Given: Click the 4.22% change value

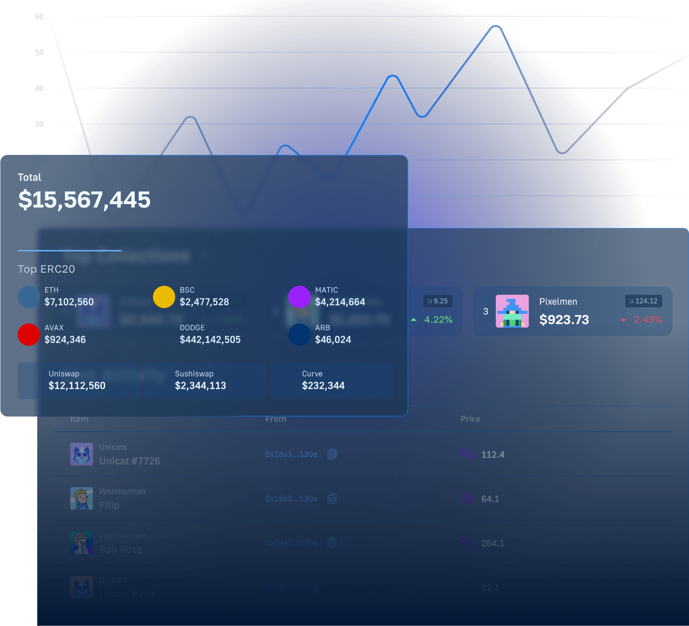Looking at the screenshot, I should [438, 320].
